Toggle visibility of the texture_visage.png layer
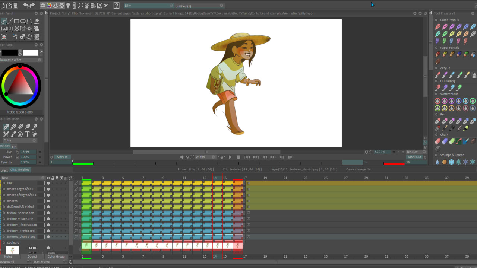This screenshot has width=477, height=268. (48, 218)
